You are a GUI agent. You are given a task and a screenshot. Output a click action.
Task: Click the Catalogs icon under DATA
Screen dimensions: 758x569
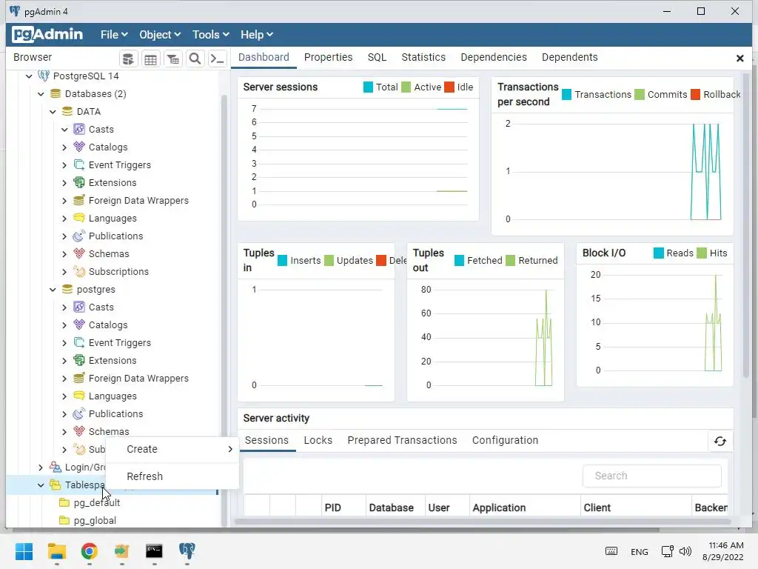79,147
